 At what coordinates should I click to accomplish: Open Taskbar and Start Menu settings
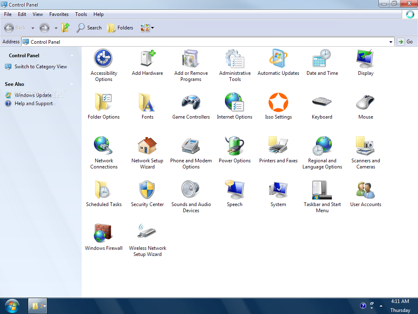pos(322,197)
